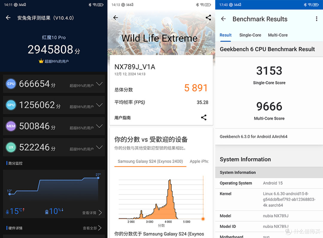Select the Apple iPhone comparison tab
Image resolution: width=323 pixels, height=238 pixels.
click(199, 161)
